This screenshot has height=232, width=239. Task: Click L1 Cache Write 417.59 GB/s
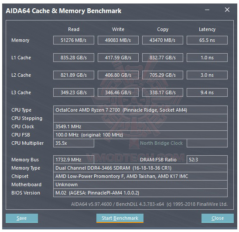[118, 58]
